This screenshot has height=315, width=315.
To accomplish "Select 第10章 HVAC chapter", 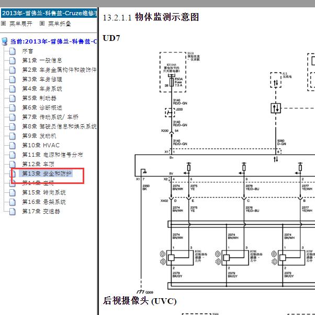I will pyautogui.click(x=41, y=145).
